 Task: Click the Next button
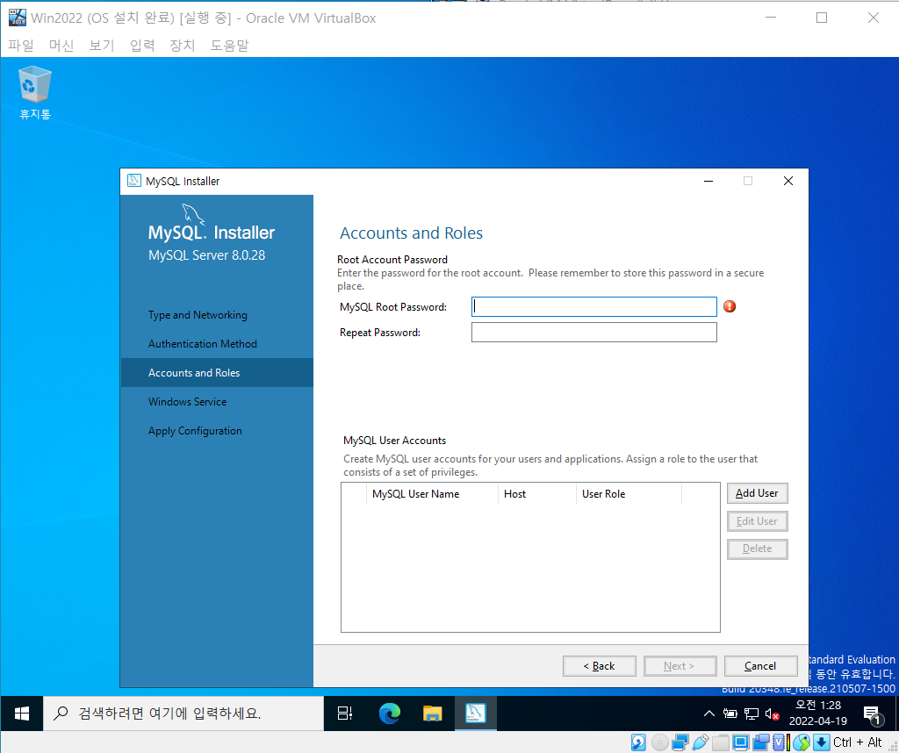tap(680, 666)
